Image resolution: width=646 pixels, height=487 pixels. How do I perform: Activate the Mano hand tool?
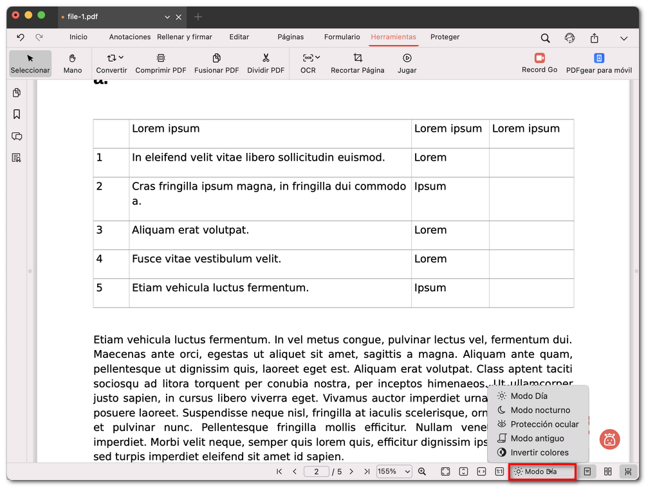73,58
